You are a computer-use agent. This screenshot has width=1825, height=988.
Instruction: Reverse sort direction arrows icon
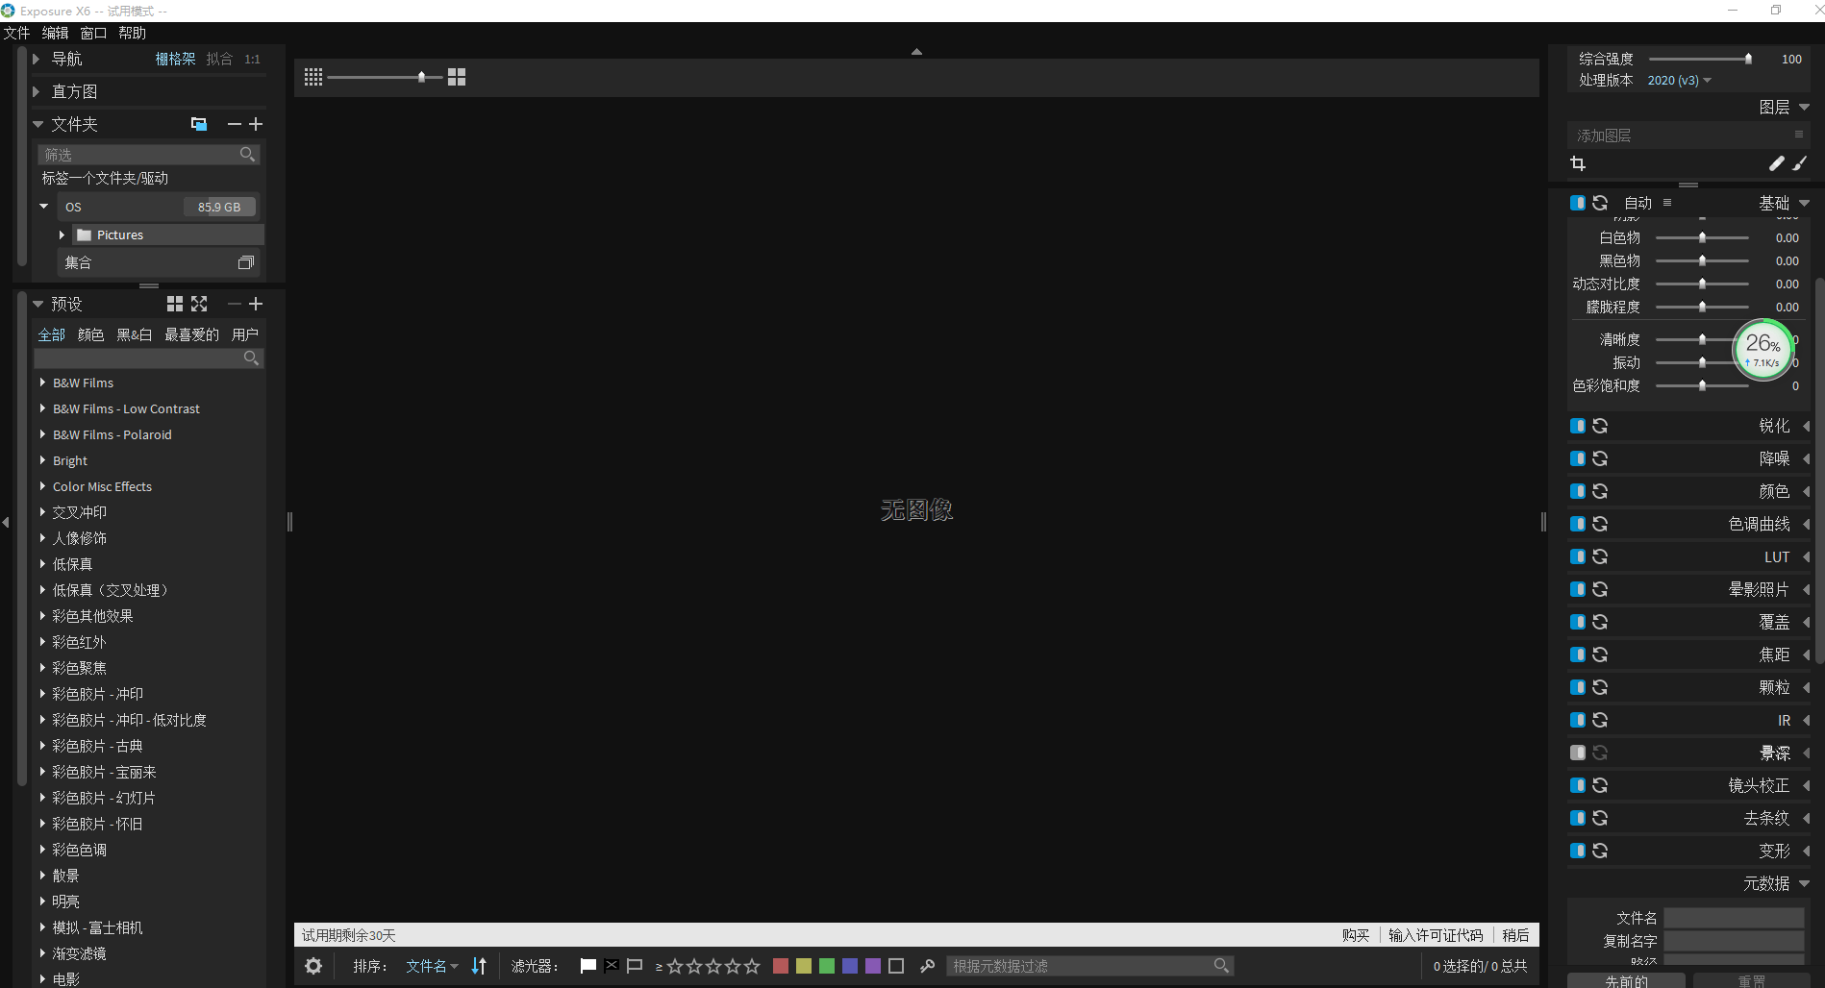click(x=479, y=966)
